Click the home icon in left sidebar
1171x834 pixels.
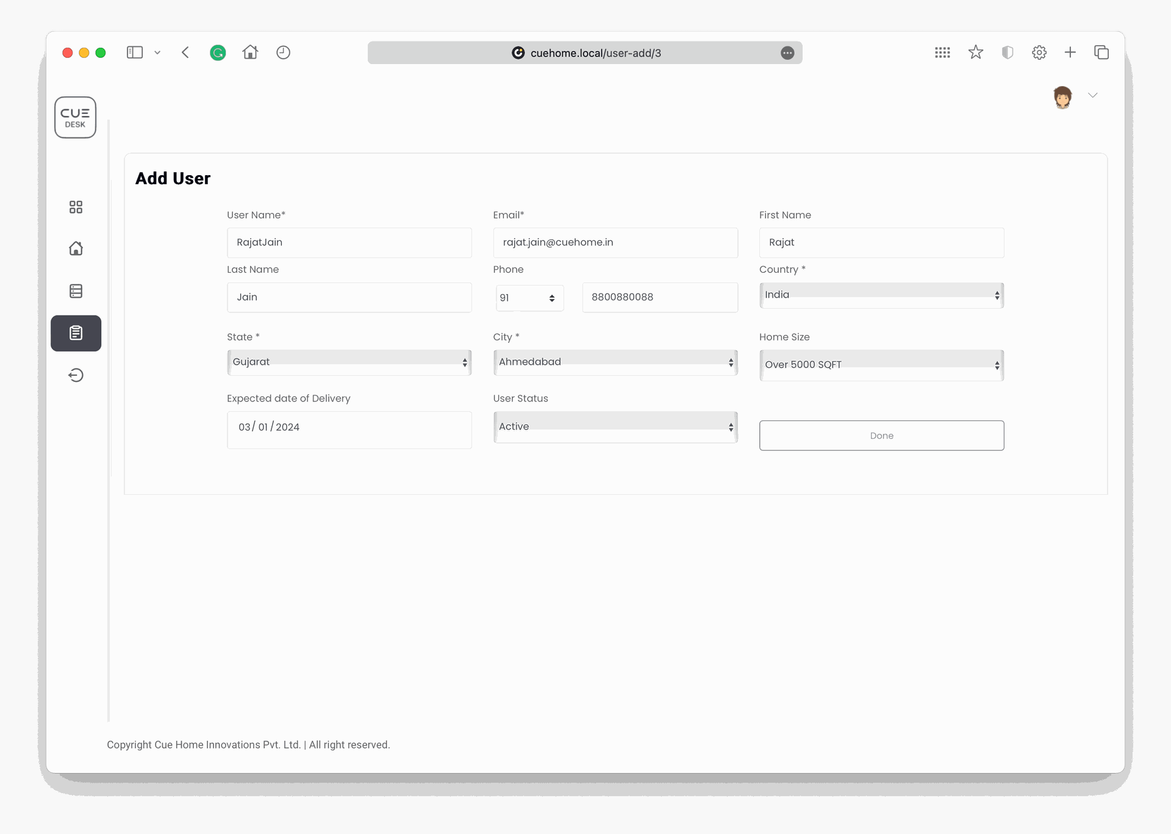point(76,248)
